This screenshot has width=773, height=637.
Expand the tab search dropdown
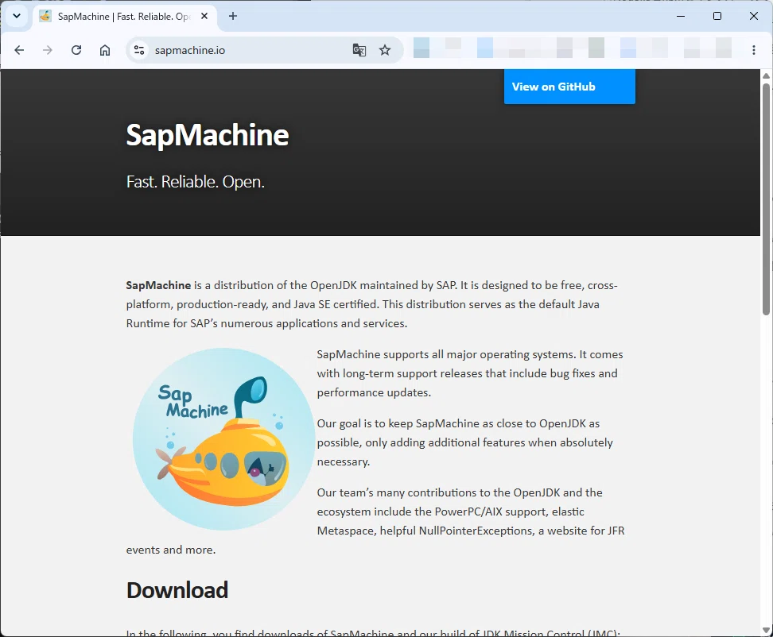[16, 16]
